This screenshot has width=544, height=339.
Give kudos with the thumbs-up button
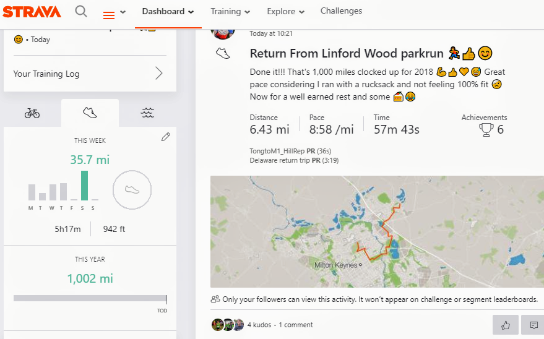point(506,325)
